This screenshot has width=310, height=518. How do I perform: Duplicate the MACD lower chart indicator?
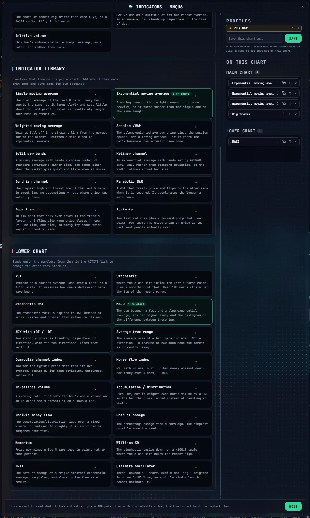[284, 141]
